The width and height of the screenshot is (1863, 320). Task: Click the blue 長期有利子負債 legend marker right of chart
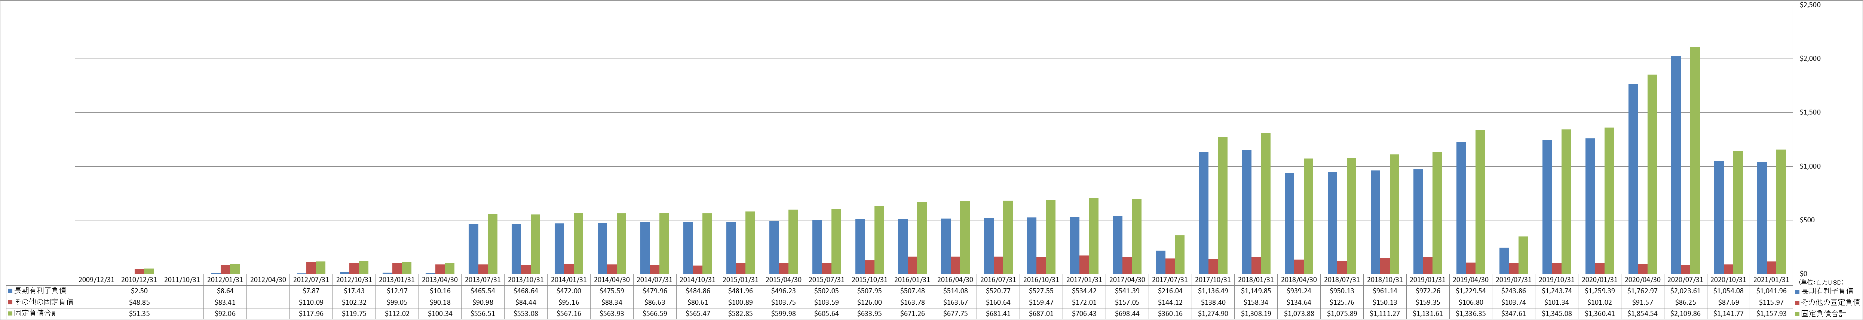[x=1796, y=291]
